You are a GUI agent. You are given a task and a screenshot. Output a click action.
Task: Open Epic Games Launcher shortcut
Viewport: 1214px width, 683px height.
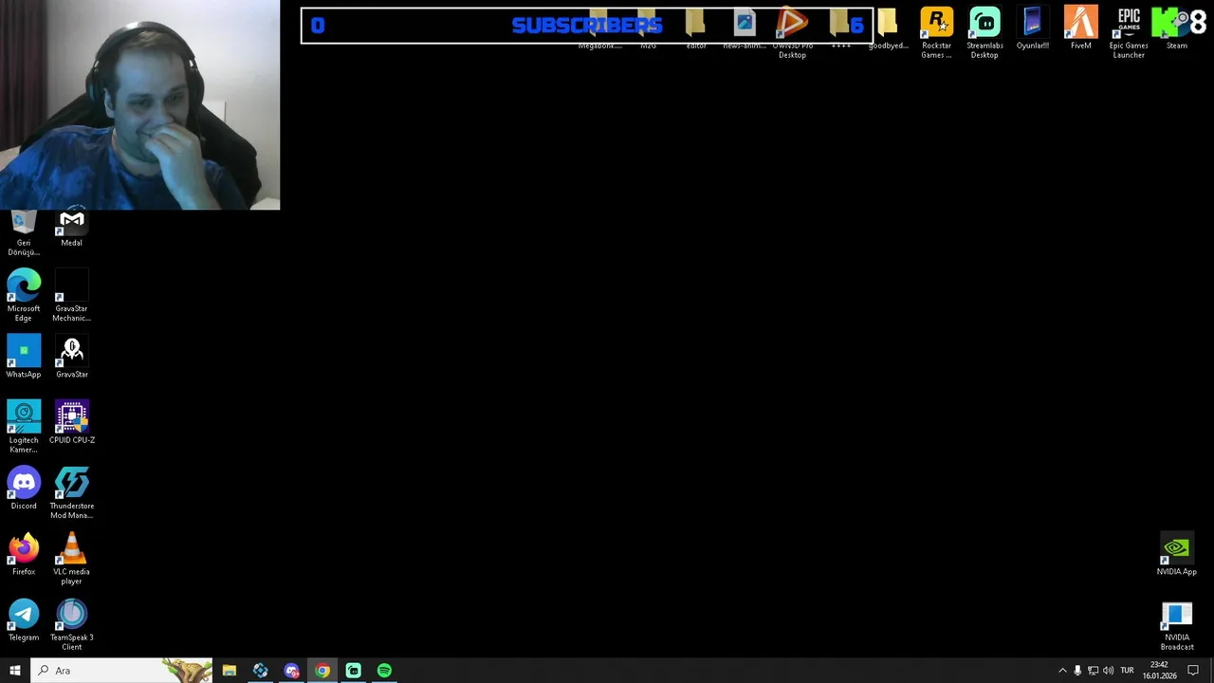point(1129,32)
